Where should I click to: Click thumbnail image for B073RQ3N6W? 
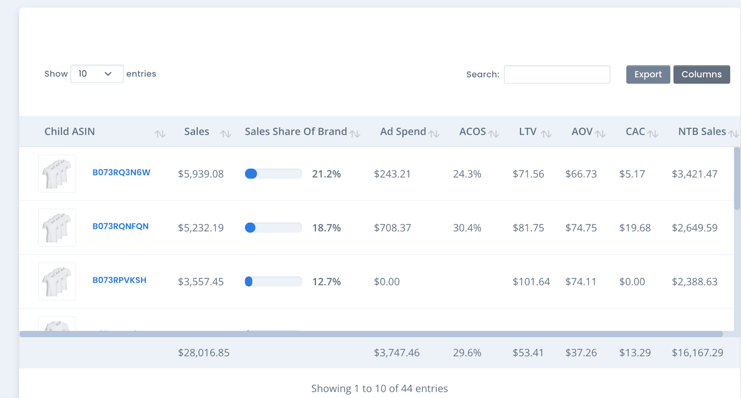(57, 174)
